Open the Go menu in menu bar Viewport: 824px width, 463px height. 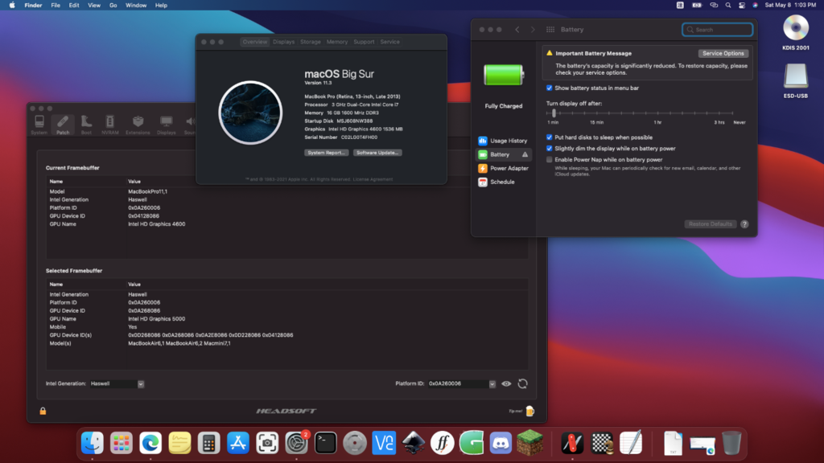pos(113,5)
